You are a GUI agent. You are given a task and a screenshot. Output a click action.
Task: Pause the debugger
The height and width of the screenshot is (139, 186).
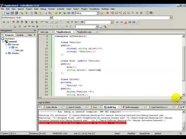(x=137, y=13)
